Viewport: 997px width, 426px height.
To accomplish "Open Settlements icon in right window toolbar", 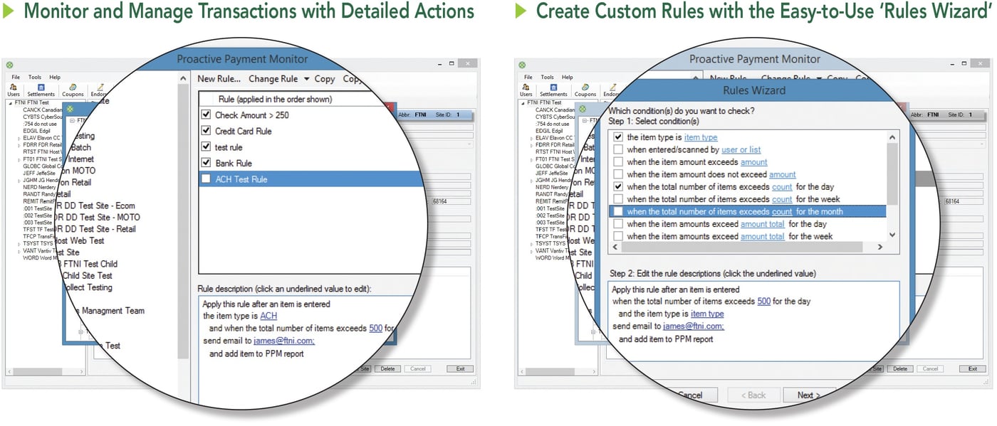I will 553,90.
